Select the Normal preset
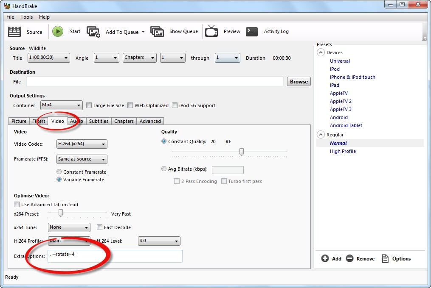Screen dimensions: 431x288 (338, 143)
